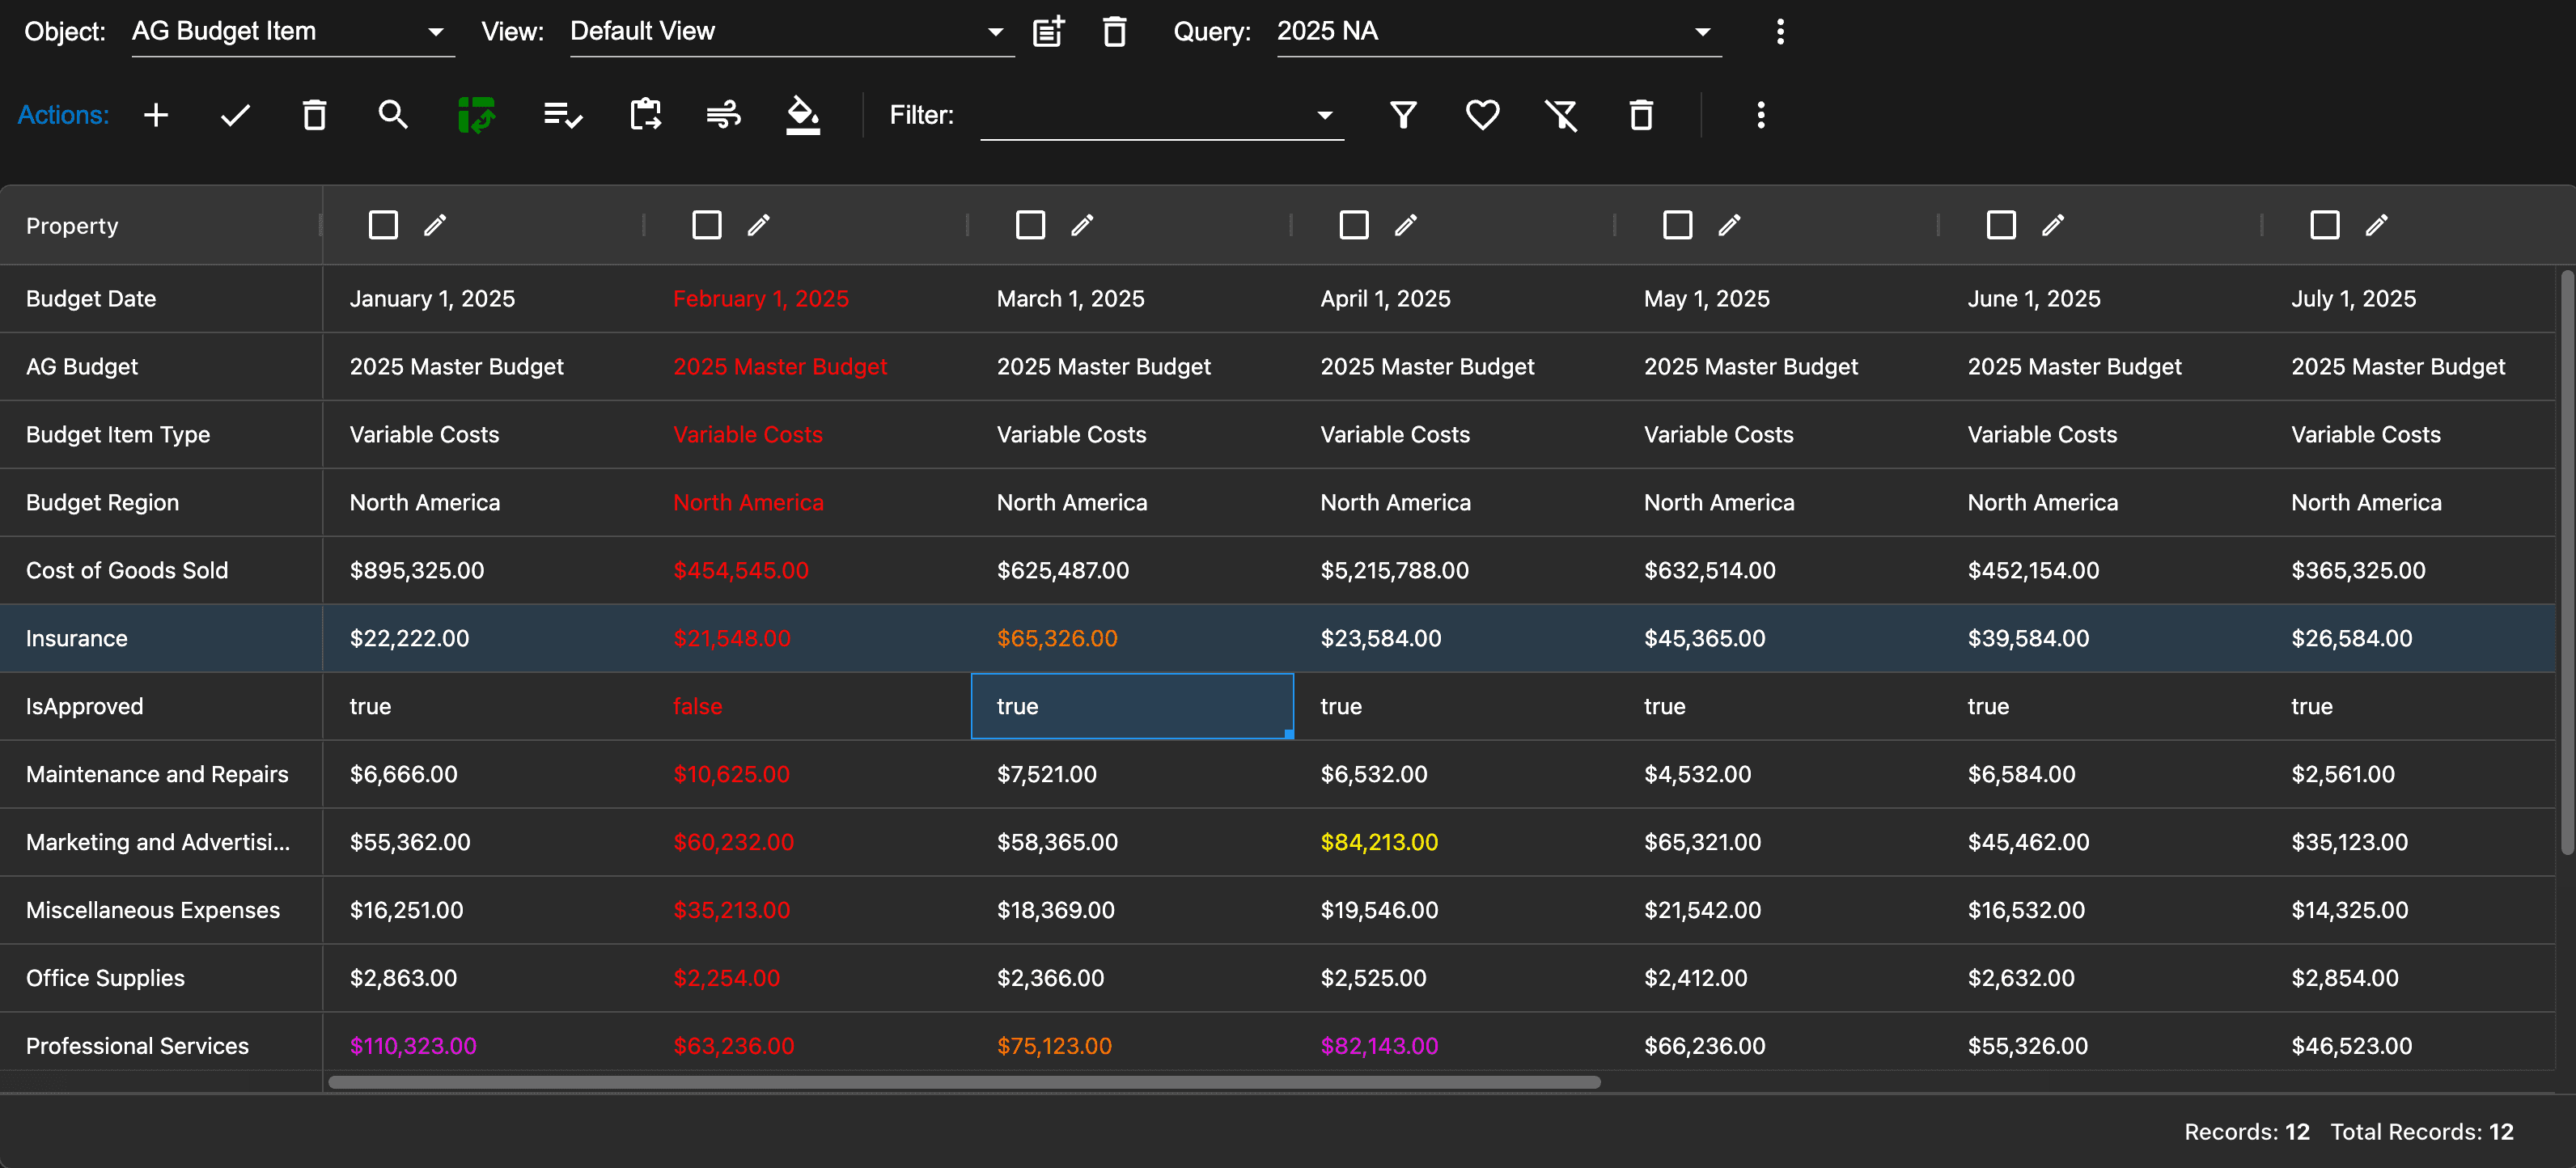
Task: Click the save view icon next to Default View
Action: tap(1048, 32)
